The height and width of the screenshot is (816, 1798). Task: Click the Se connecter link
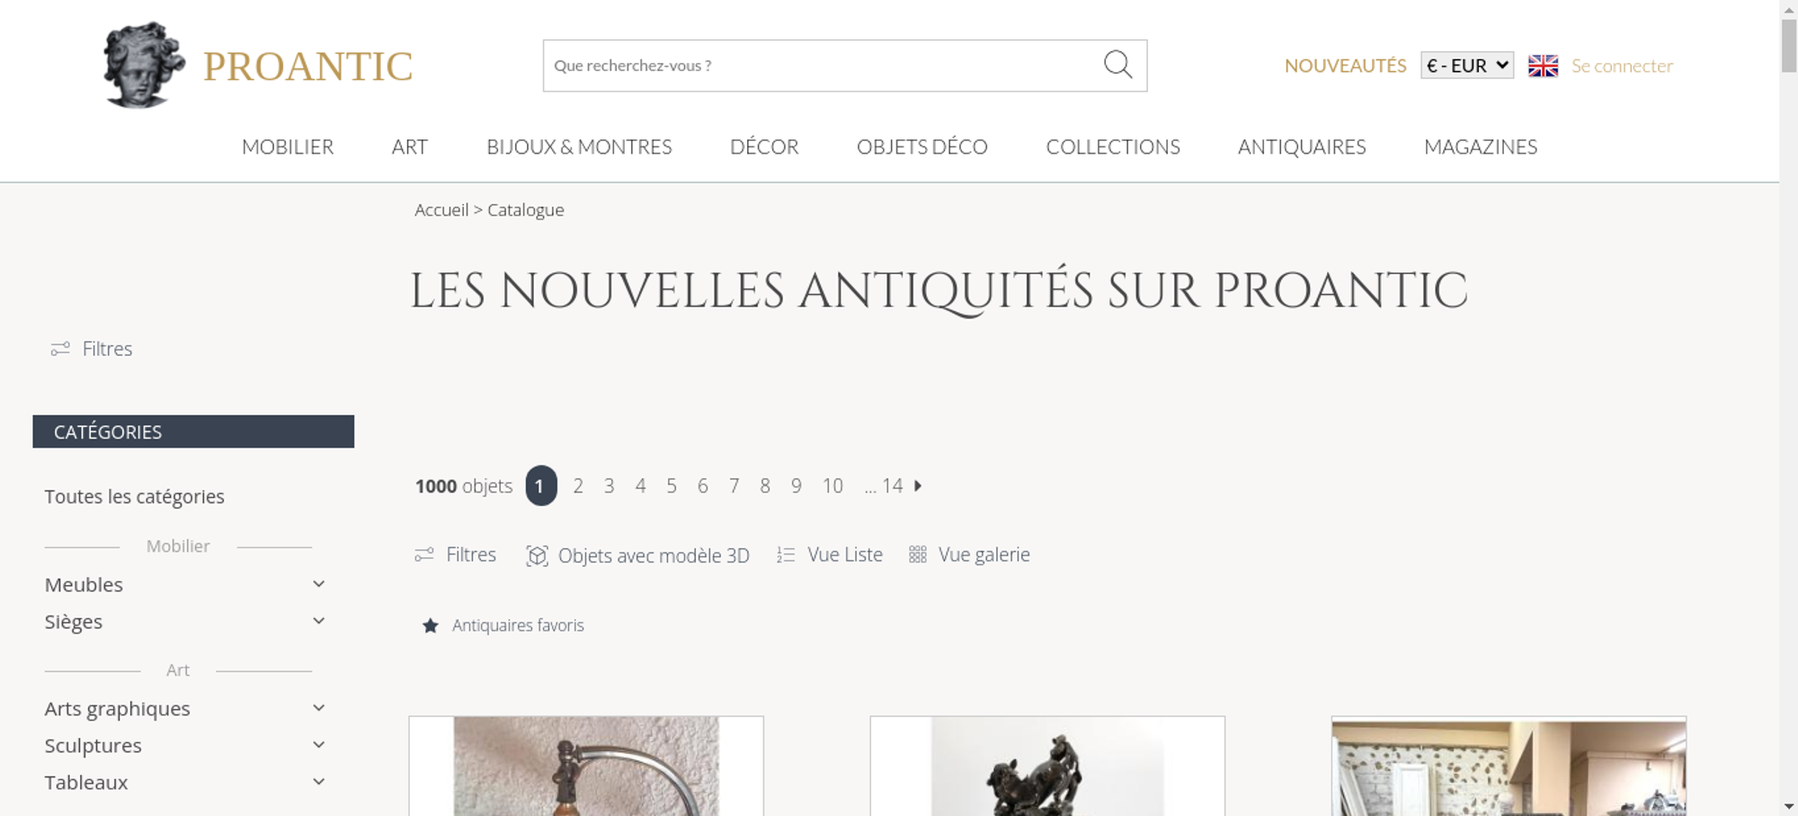1622,66
